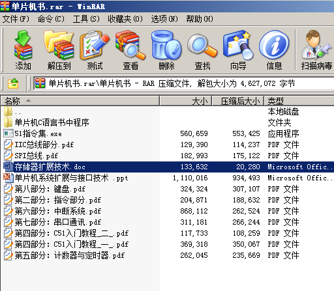Screen dimensions: 334x291
Task: Sort by the 名称 column header
Action: [x=80, y=101]
